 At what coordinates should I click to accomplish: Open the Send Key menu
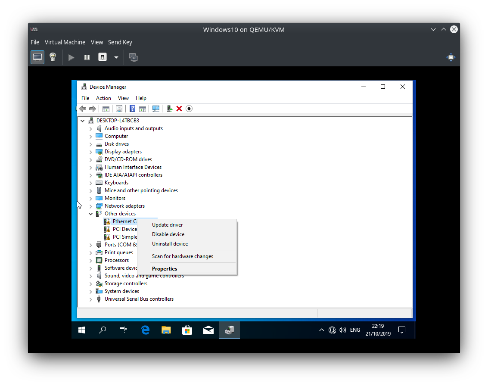pos(120,42)
